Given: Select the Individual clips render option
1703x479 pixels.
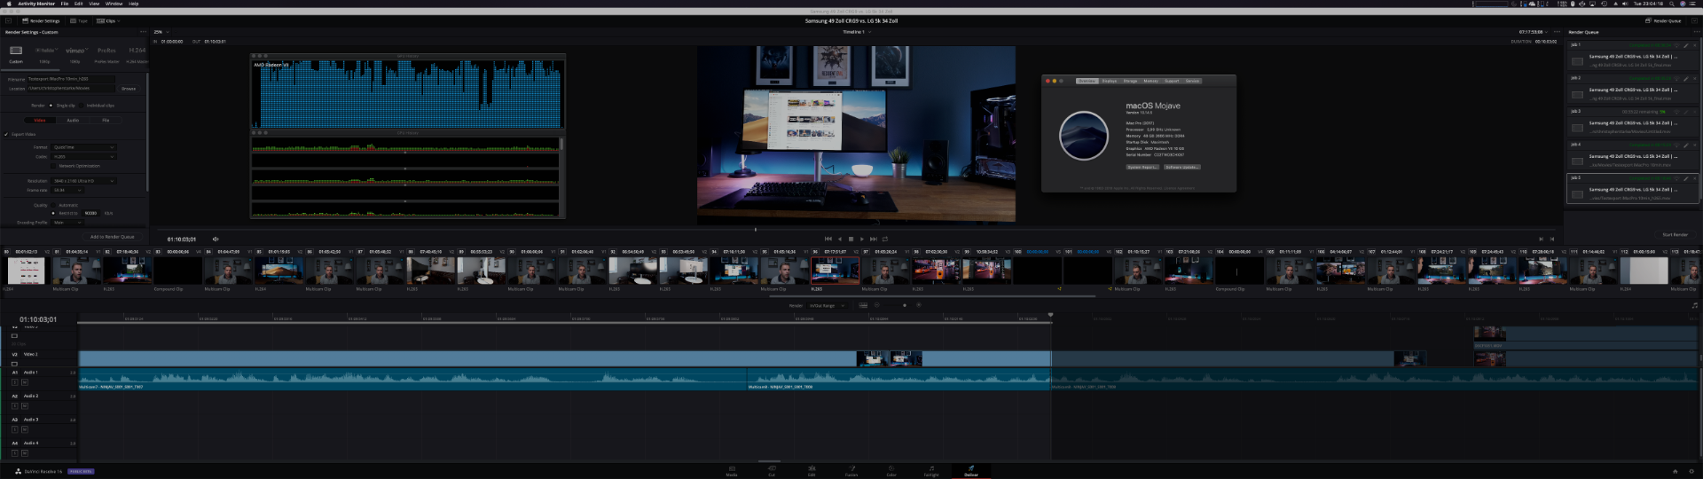Looking at the screenshot, I should [83, 106].
